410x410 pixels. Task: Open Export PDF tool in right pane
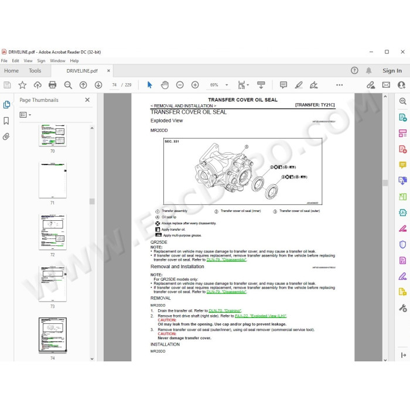tap(403, 117)
